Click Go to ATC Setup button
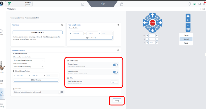This screenshot has width=206, height=109. pos(38,32)
